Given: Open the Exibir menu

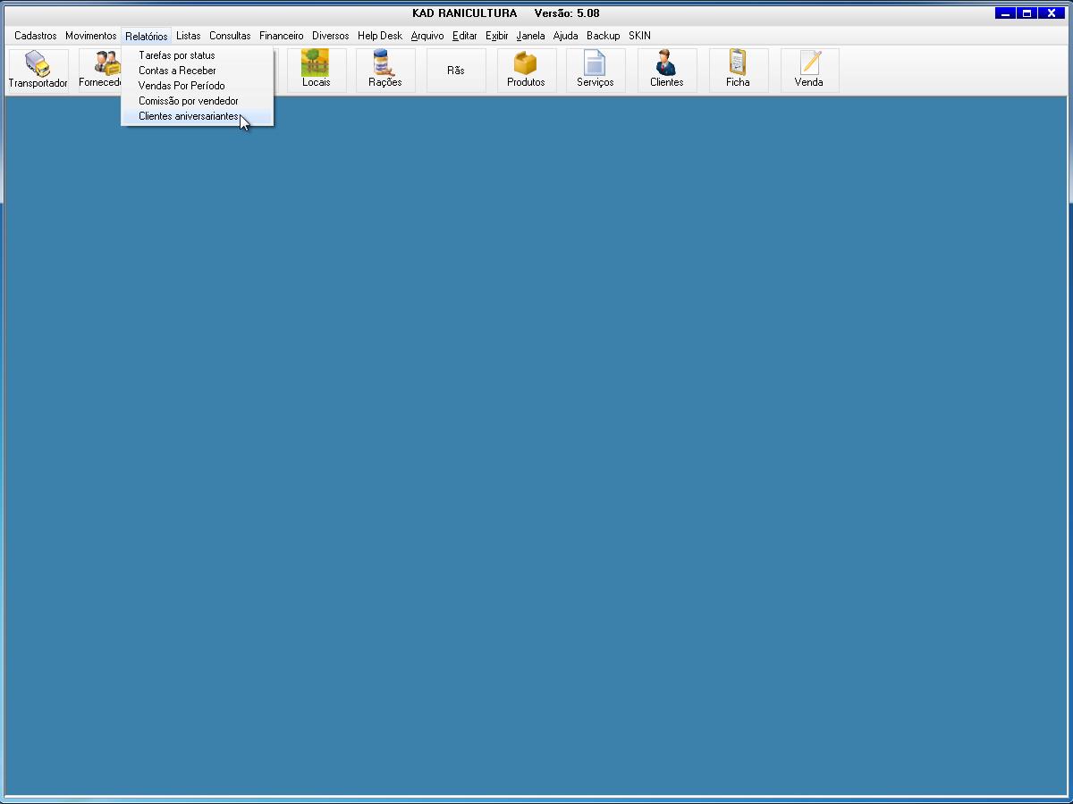Looking at the screenshot, I should (x=497, y=36).
